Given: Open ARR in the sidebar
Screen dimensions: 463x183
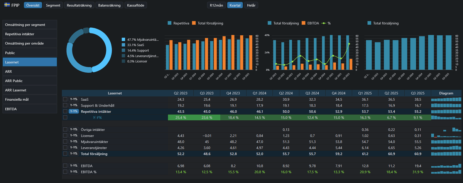Looking at the screenshot, I should click(x=30, y=72).
